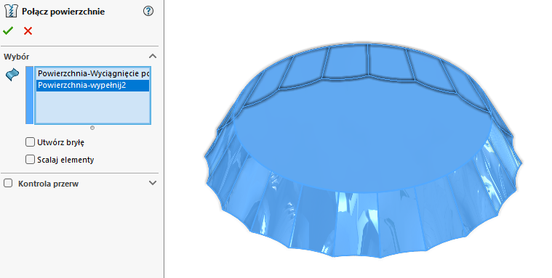This screenshot has width=552, height=278.
Task: Click empty area of selection list box
Action: click(93, 107)
